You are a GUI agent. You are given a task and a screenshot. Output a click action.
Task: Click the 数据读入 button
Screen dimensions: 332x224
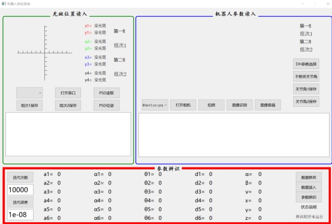click(x=309, y=187)
